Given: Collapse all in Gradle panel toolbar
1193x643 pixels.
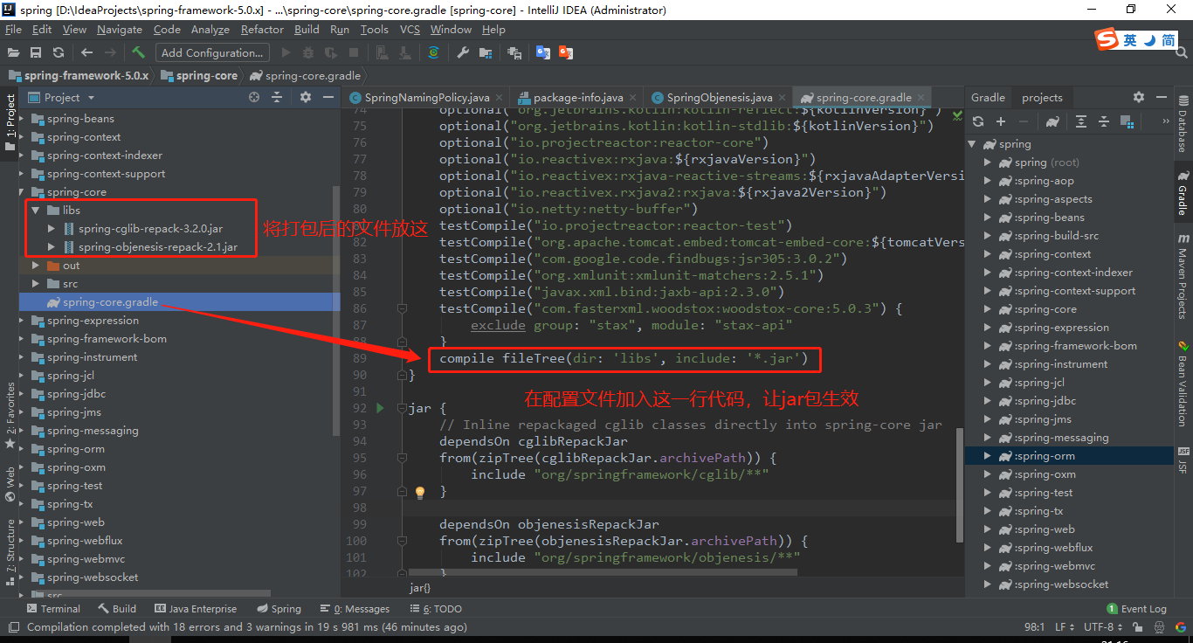Looking at the screenshot, I should pyautogui.click(x=1104, y=121).
